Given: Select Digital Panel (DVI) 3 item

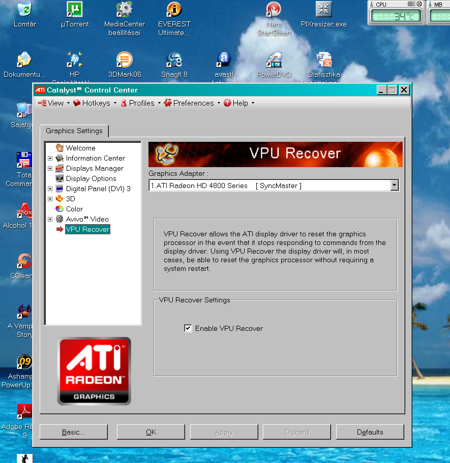Looking at the screenshot, I should point(98,189).
